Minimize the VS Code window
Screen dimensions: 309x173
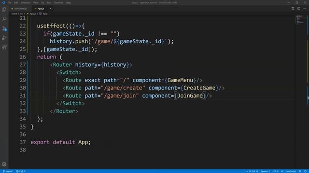point(289,2)
